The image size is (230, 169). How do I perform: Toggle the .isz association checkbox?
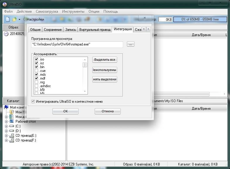[x=36, y=63]
